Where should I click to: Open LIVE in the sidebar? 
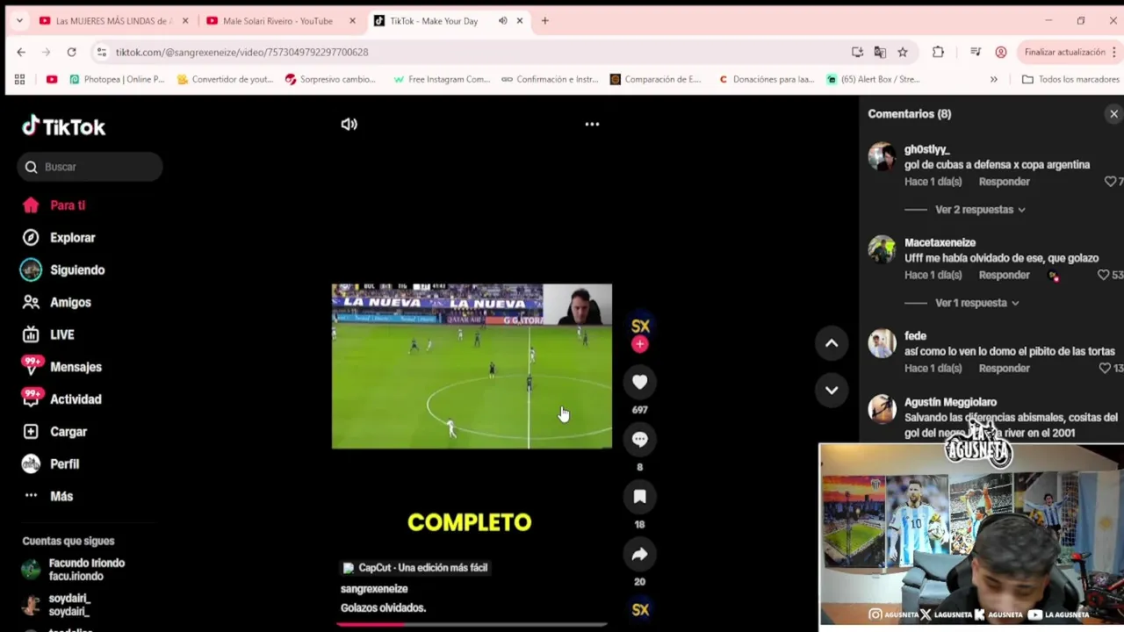(61, 334)
